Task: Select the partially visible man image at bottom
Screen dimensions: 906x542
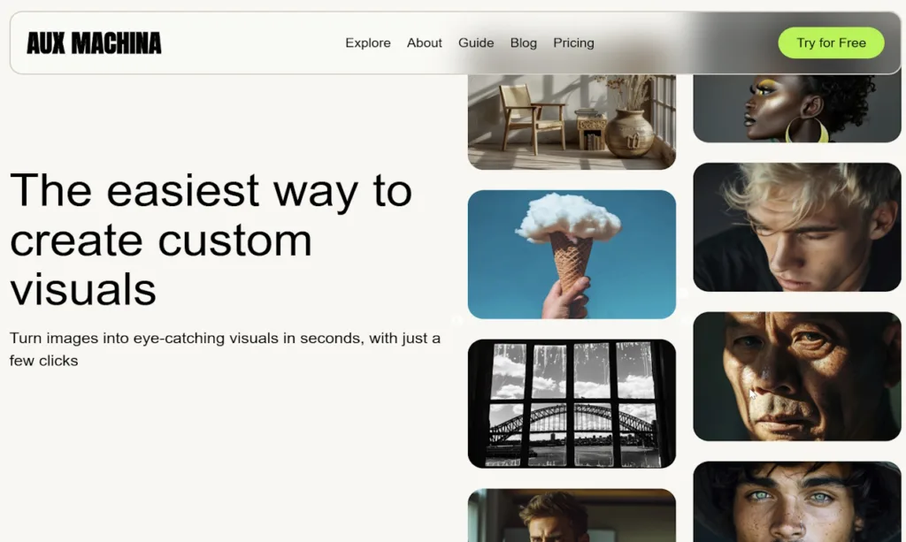Action: [x=572, y=515]
